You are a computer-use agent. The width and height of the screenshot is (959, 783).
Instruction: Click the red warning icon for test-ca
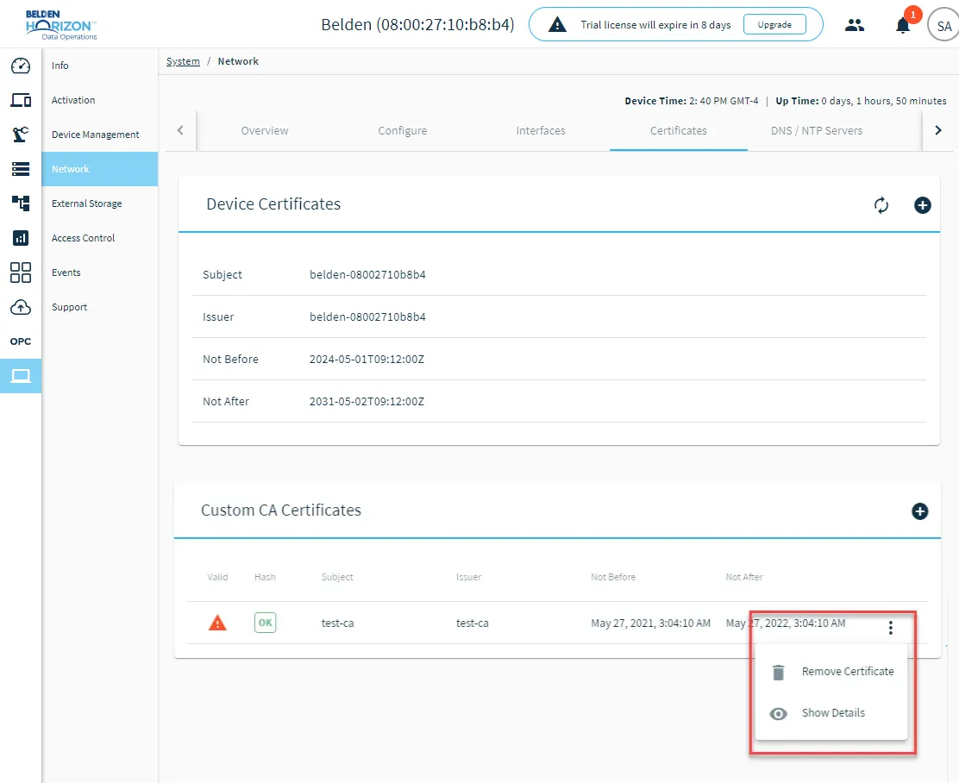(217, 623)
